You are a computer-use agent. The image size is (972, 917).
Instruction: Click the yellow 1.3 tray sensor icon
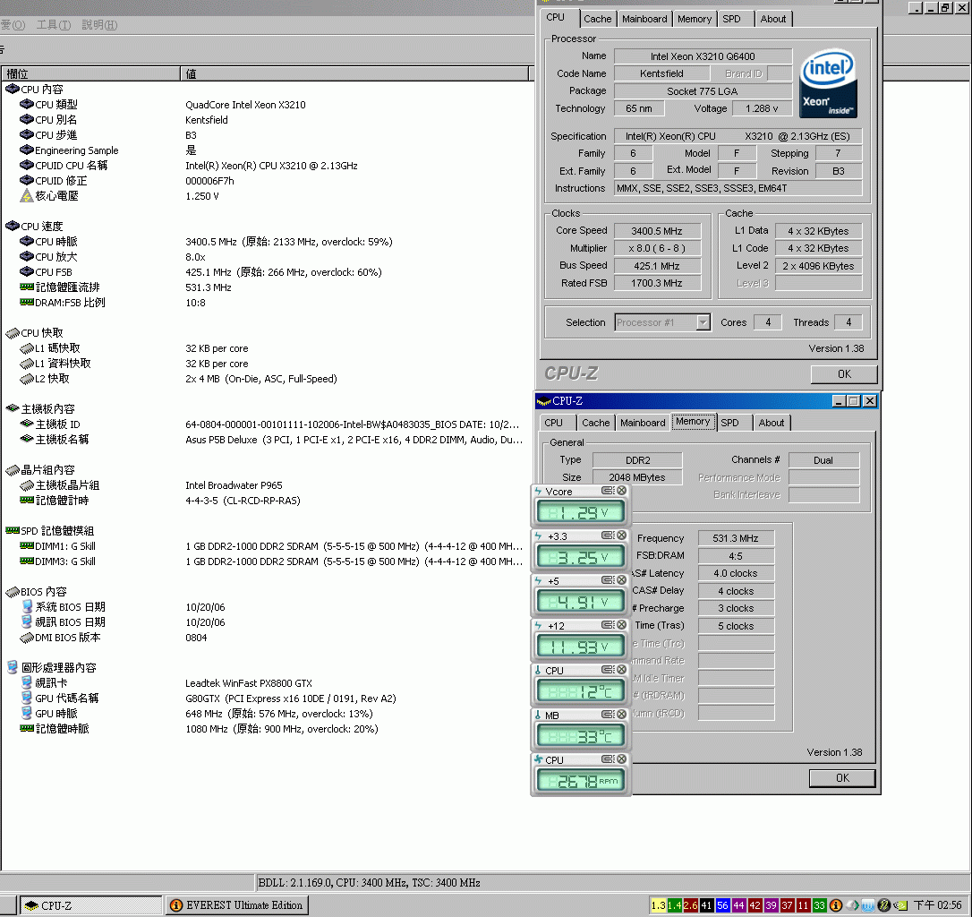[658, 905]
